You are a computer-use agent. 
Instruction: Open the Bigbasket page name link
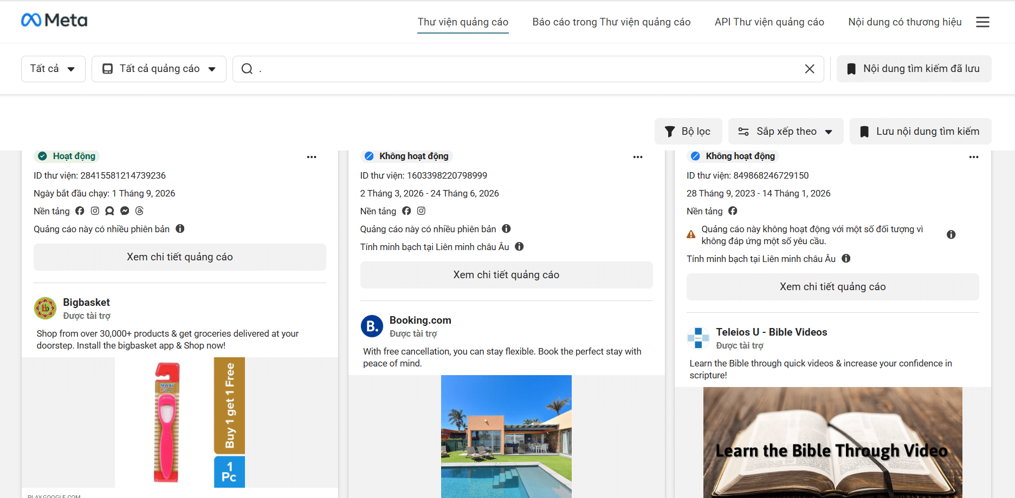pos(86,302)
